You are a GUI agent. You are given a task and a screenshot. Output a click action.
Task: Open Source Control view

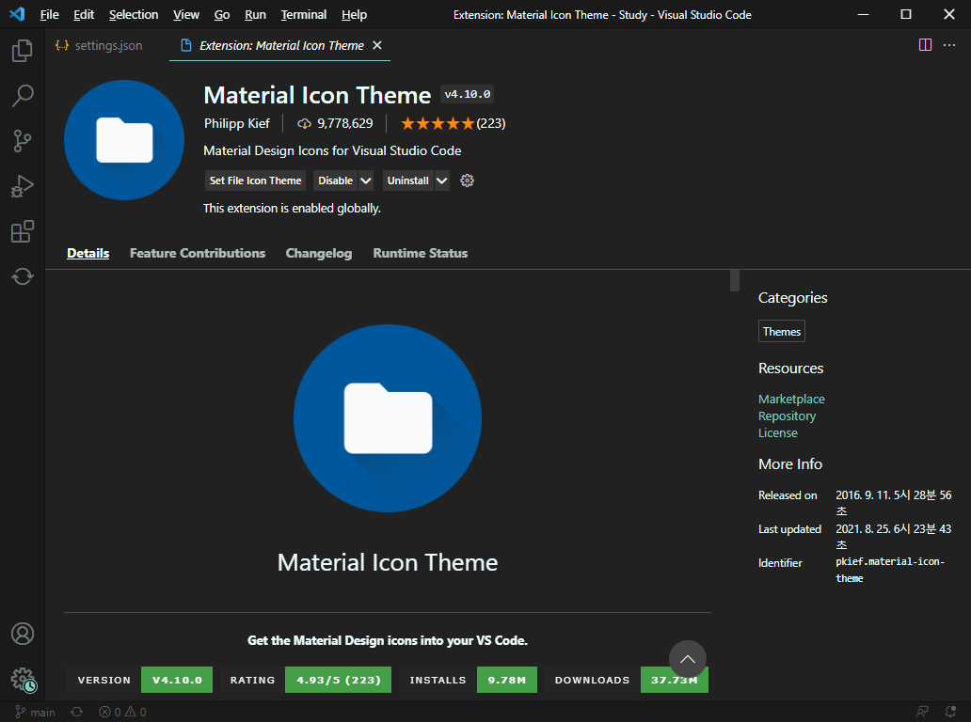coord(23,141)
